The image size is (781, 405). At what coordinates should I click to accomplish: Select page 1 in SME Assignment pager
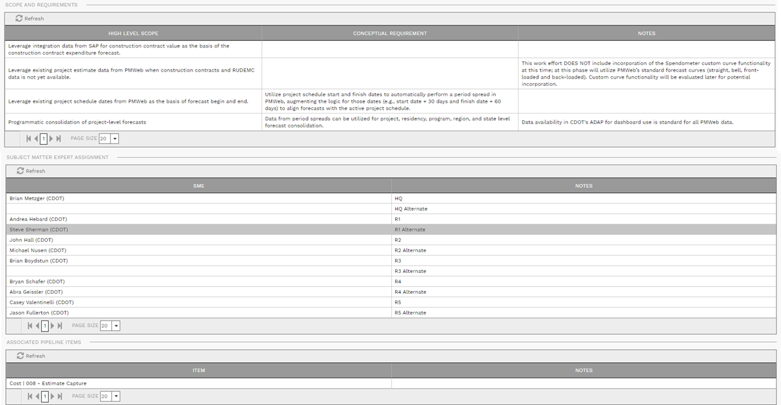pyautogui.click(x=45, y=325)
